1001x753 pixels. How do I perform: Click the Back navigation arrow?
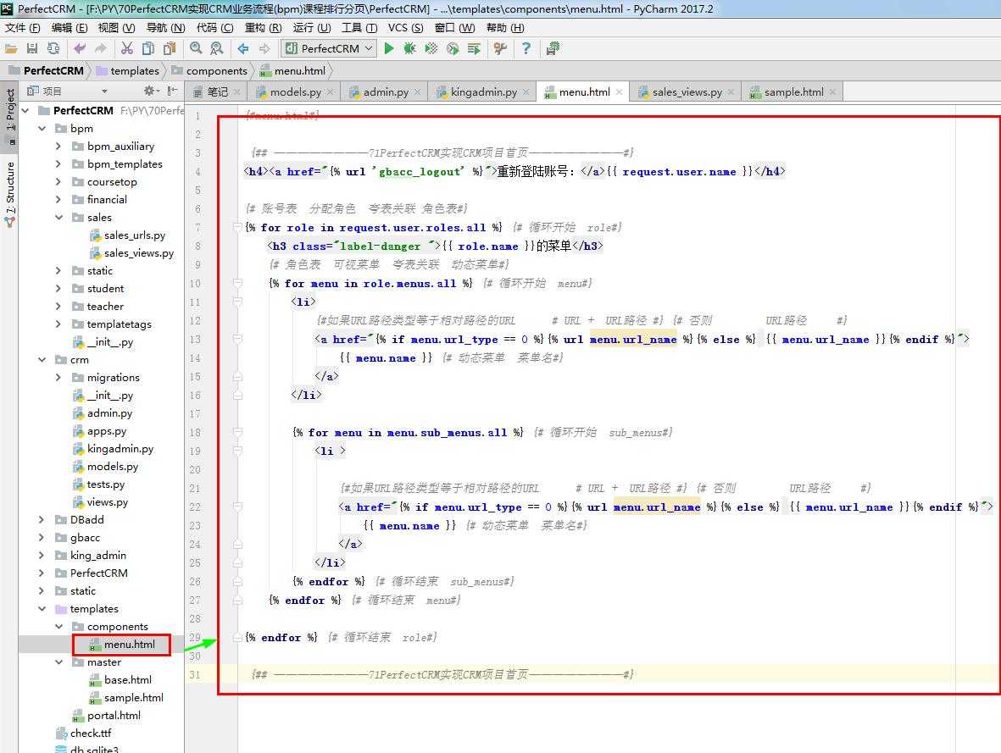(x=243, y=48)
